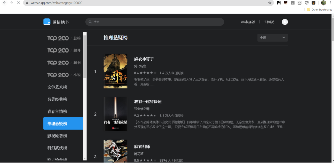The height and width of the screenshot is (164, 334).
Task: Click the browser forward arrow
Action: coord(11,3)
